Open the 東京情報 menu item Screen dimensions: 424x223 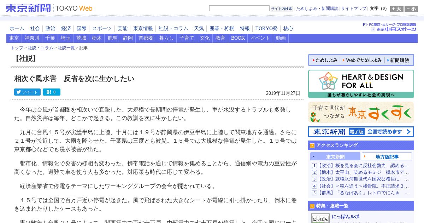tap(143, 28)
